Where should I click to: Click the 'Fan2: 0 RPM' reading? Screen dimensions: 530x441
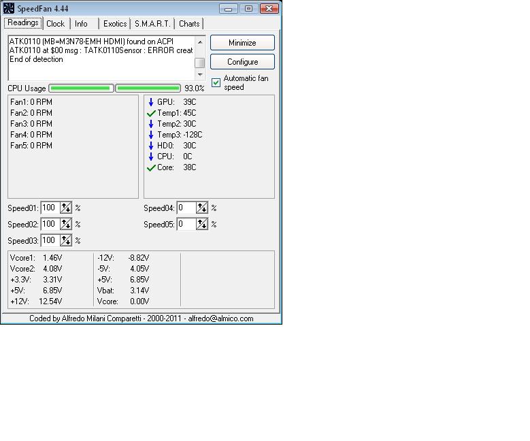31,113
